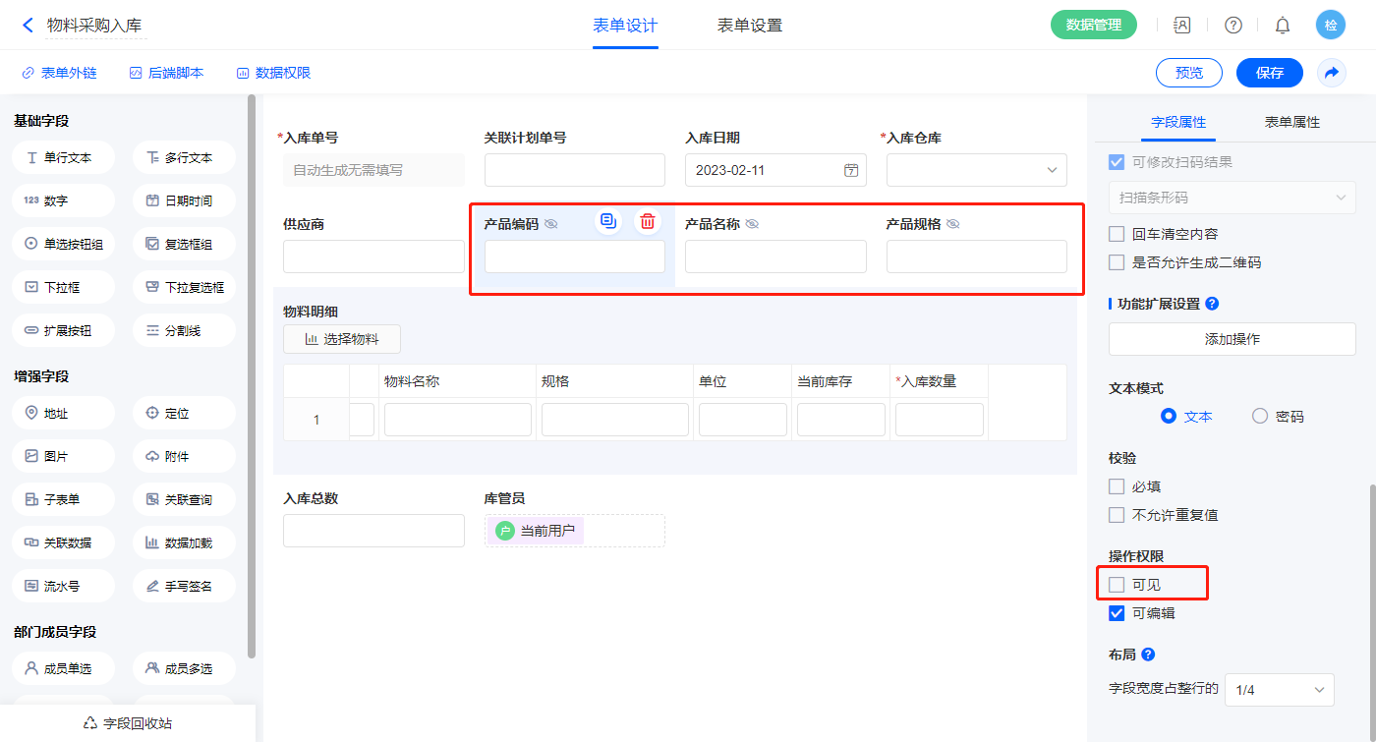Open the calendar icon in 入库日期 field
The height and width of the screenshot is (742, 1376).
(x=851, y=170)
